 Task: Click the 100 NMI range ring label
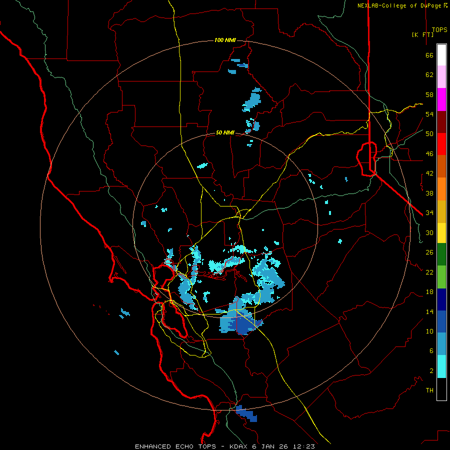click(x=225, y=40)
